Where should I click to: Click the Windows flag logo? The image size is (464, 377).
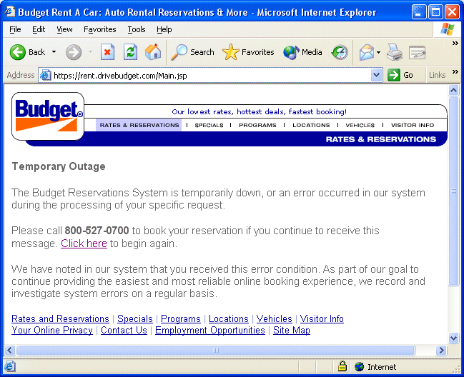coord(447,29)
